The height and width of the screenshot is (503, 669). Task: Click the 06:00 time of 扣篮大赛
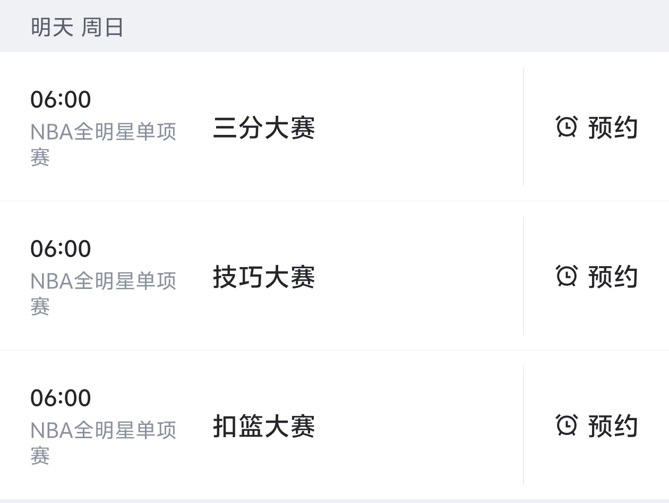coord(61,398)
